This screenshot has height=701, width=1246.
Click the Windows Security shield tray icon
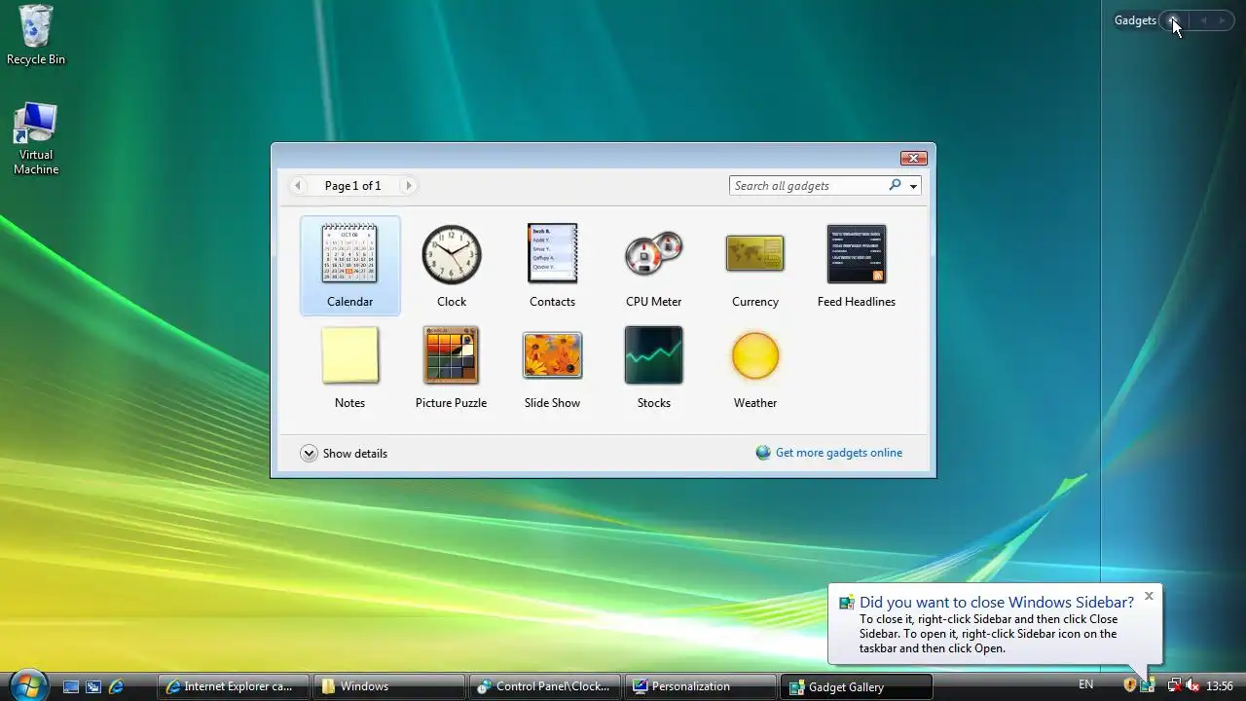point(1130,685)
